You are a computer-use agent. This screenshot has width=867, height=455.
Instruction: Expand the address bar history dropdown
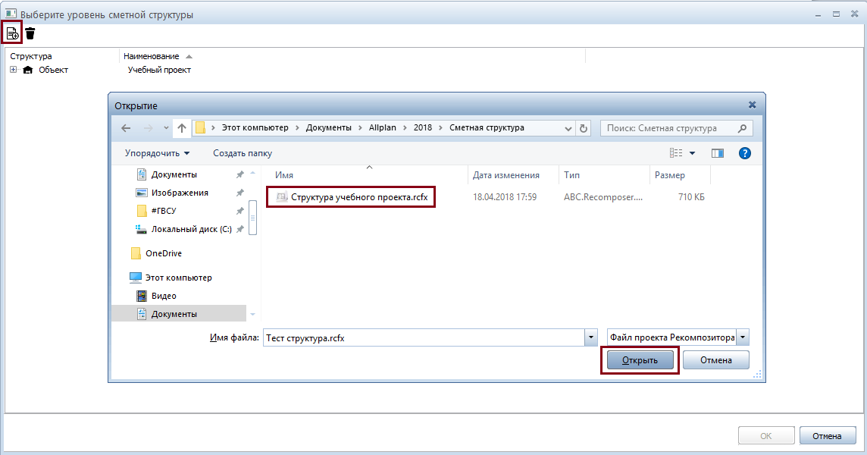[x=568, y=128]
